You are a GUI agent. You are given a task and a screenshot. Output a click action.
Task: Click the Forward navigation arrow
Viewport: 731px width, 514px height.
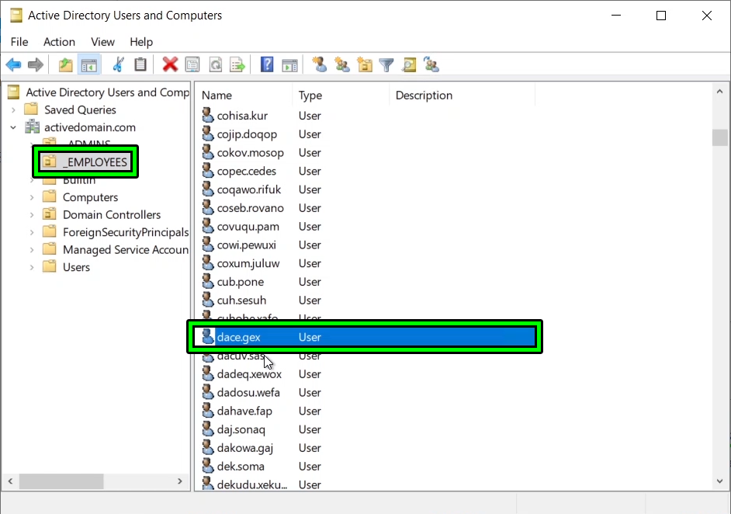click(35, 64)
